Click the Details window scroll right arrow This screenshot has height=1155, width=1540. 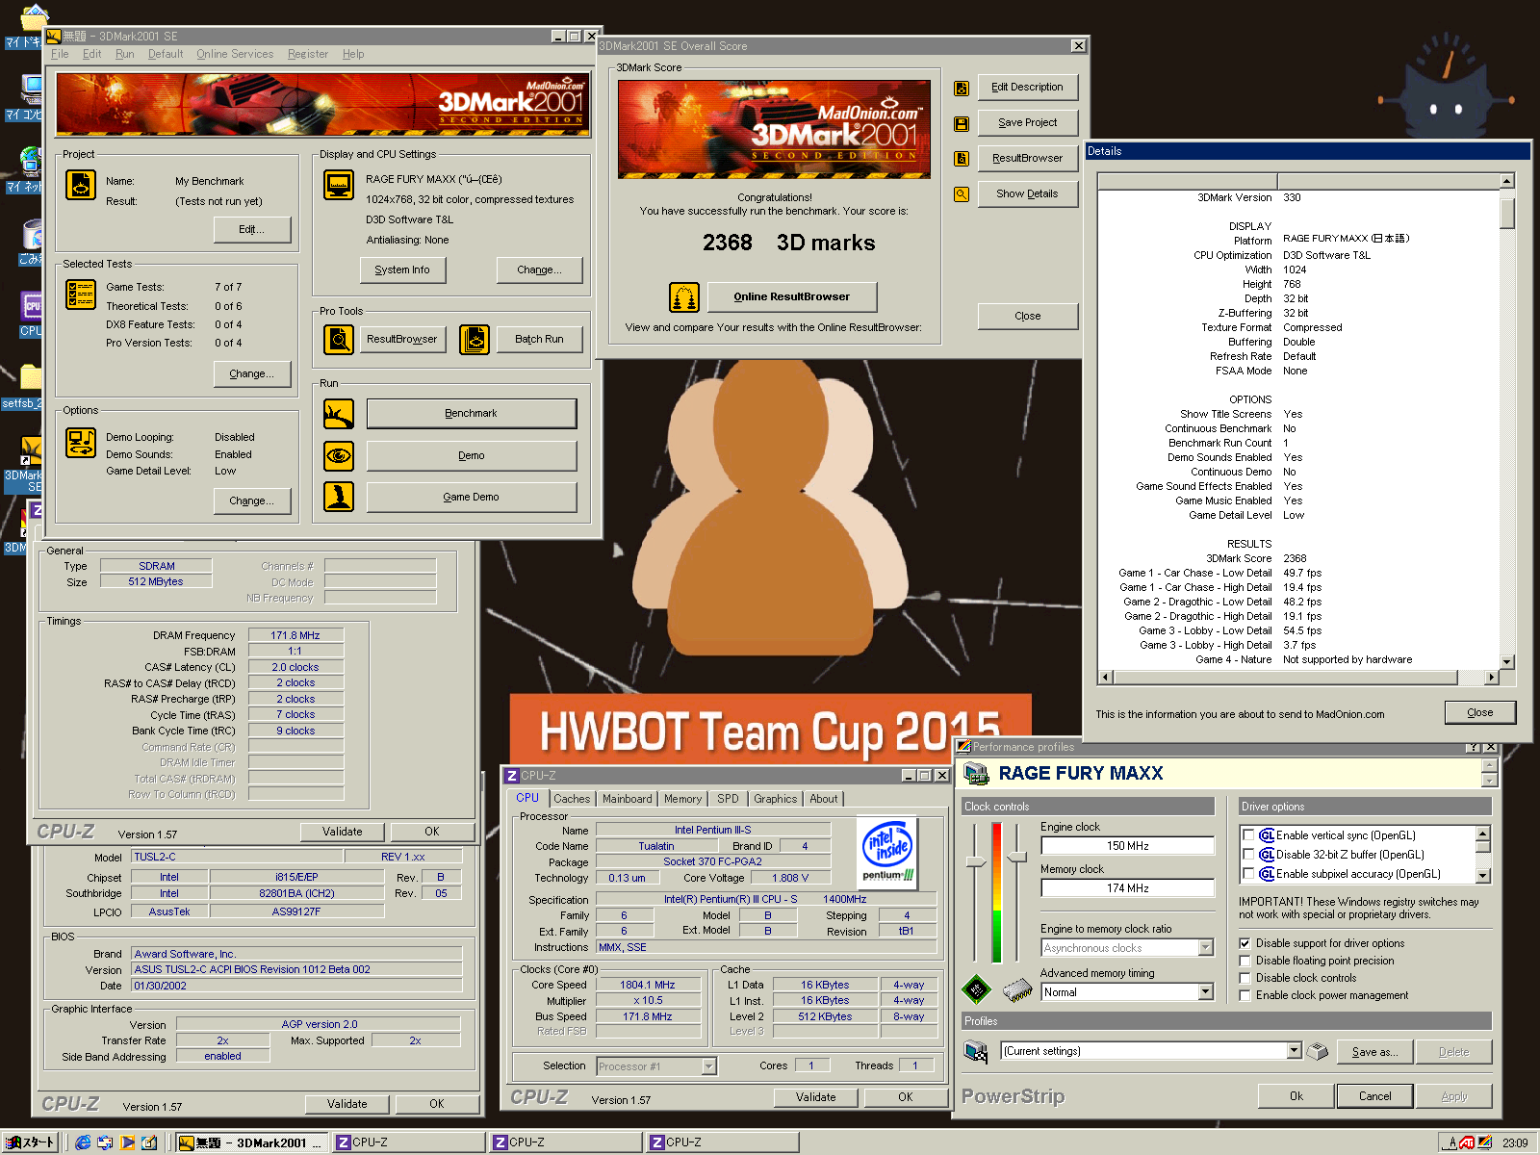(x=1492, y=678)
